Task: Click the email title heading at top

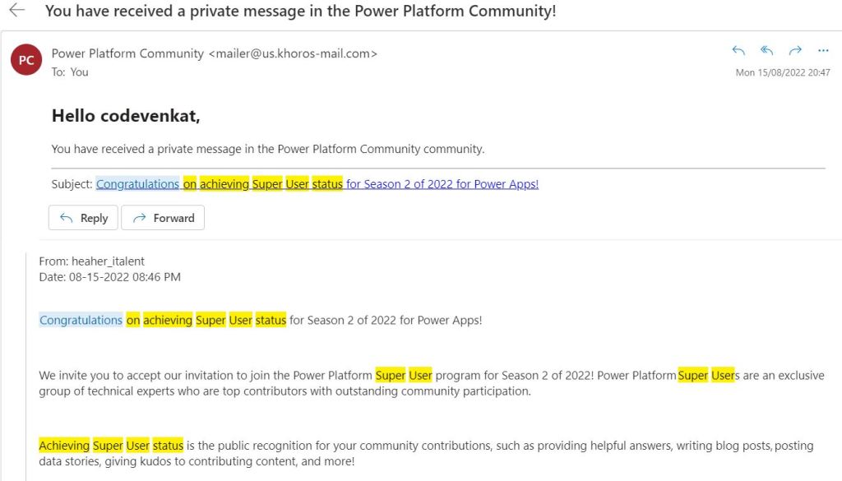Action: pyautogui.click(x=300, y=12)
